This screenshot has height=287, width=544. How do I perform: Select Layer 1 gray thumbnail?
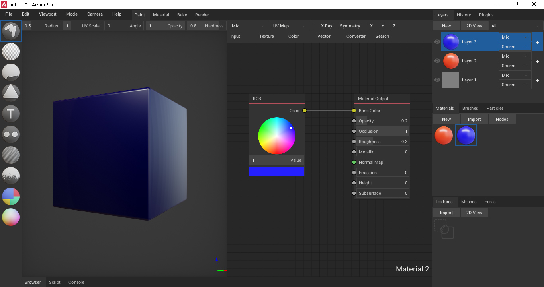[x=451, y=80]
